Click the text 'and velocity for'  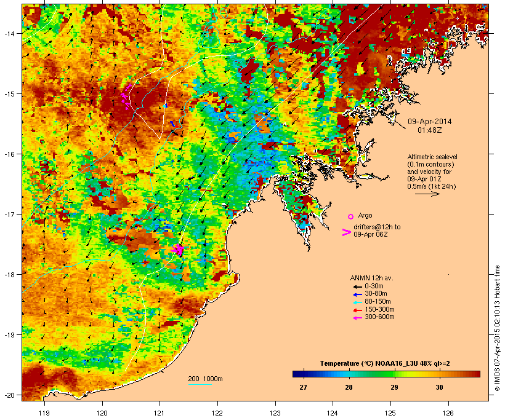pos(429,172)
